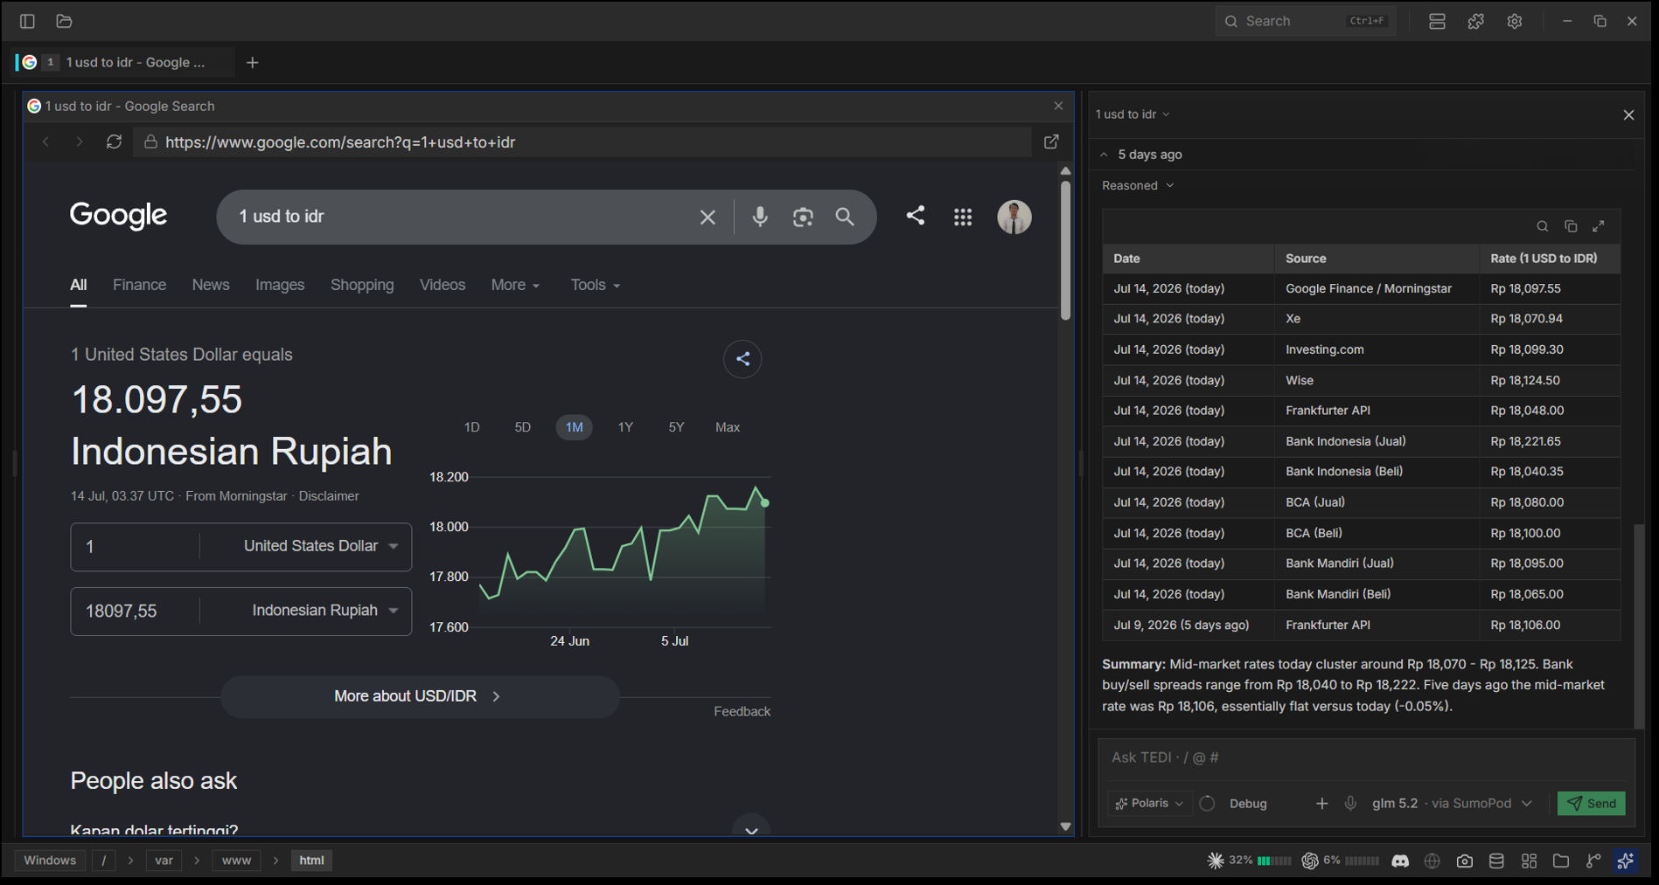
Task: Share the search results page
Action: 916,216
